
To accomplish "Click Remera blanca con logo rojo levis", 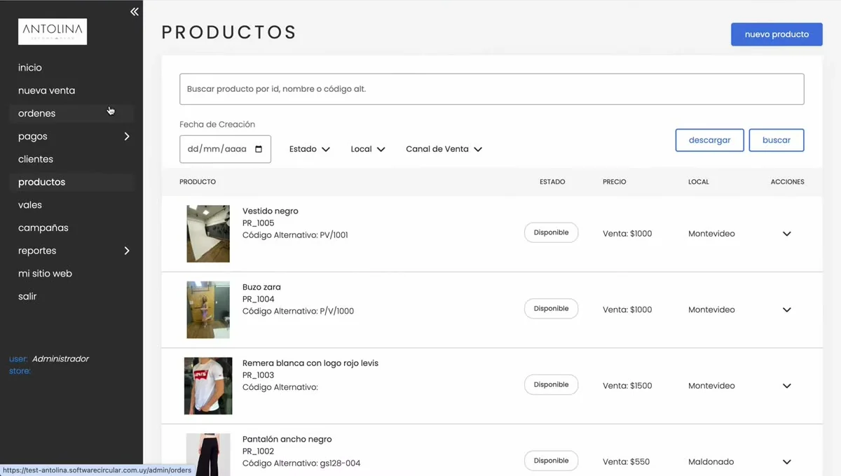I will (310, 363).
